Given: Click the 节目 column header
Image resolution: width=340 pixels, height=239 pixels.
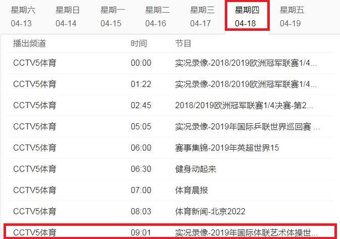Looking at the screenshot, I should 183,44.
